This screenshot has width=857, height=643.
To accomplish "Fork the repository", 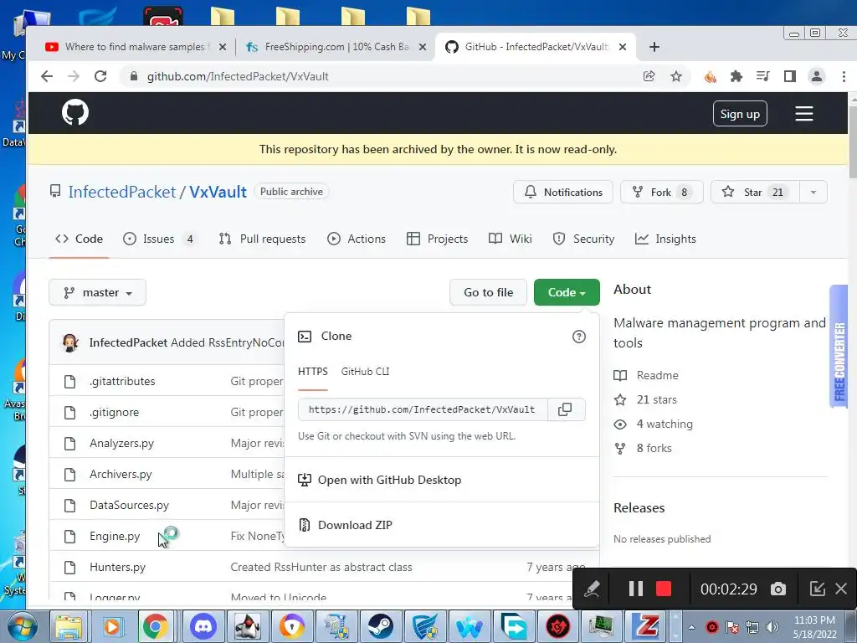I will (661, 193).
